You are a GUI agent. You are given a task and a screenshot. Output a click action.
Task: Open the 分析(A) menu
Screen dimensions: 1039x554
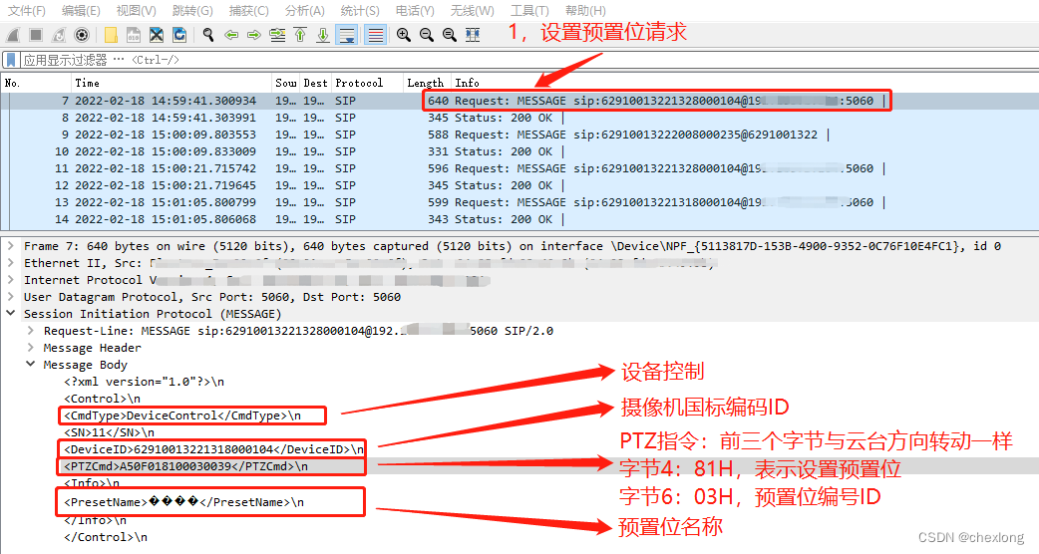click(x=305, y=11)
